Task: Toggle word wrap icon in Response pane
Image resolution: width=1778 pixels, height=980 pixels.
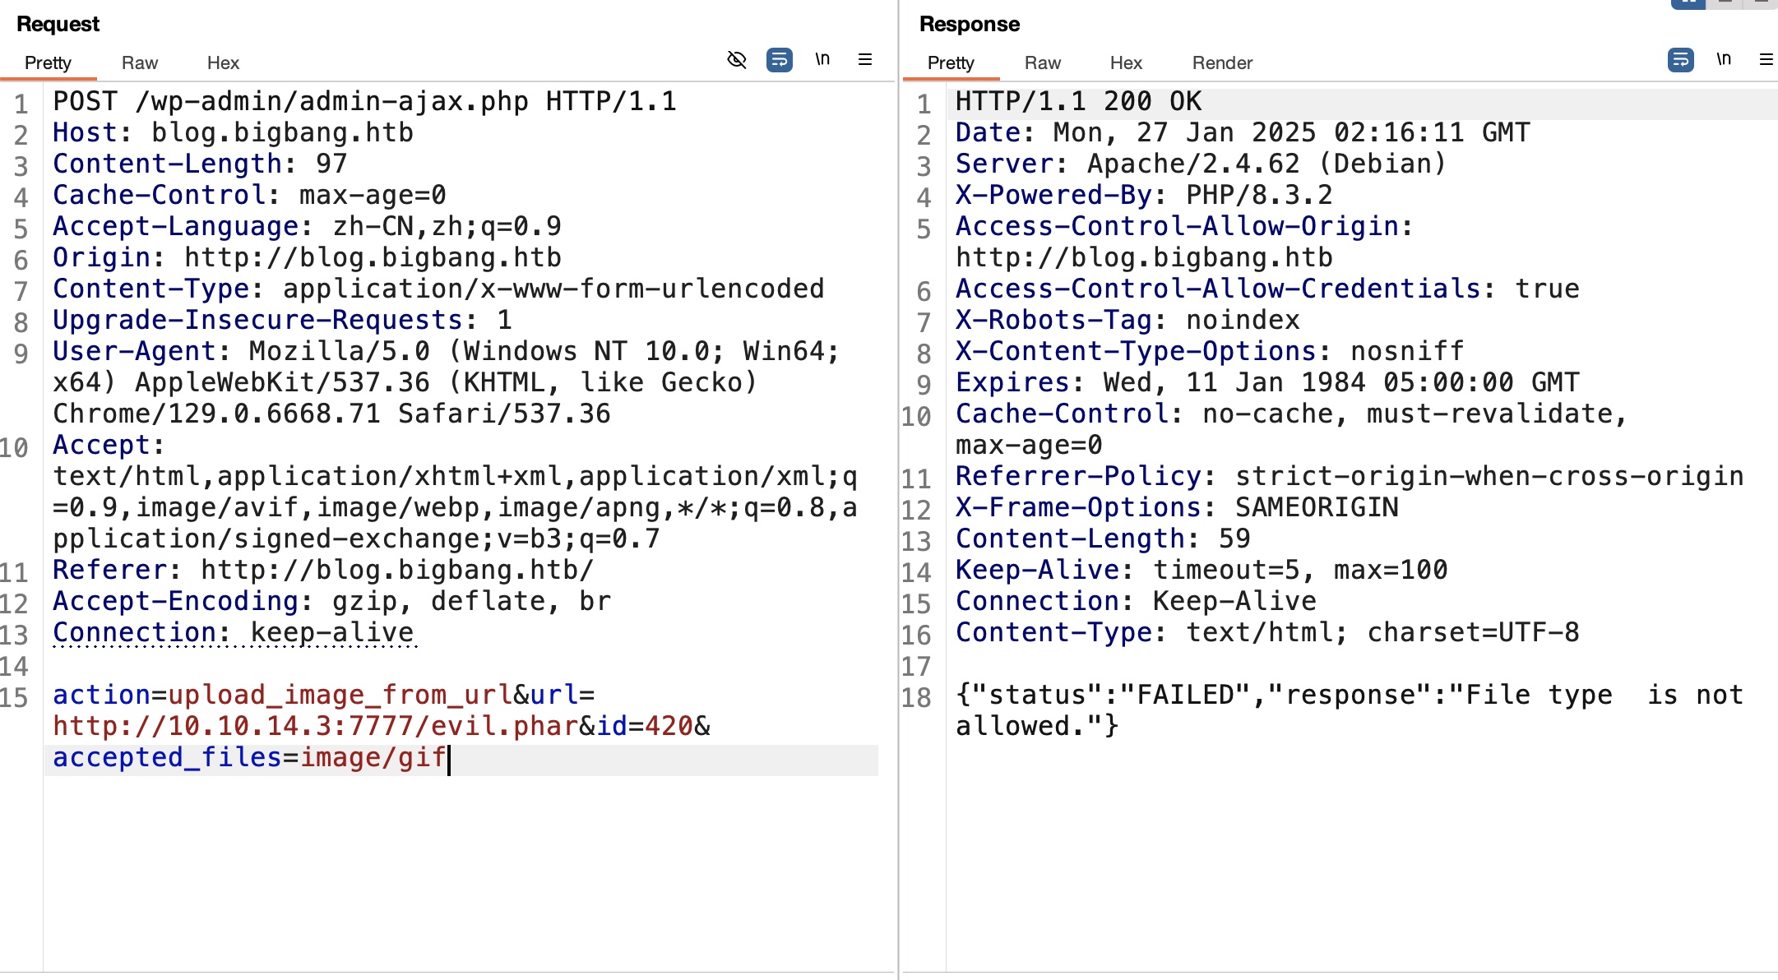Action: click(1680, 60)
